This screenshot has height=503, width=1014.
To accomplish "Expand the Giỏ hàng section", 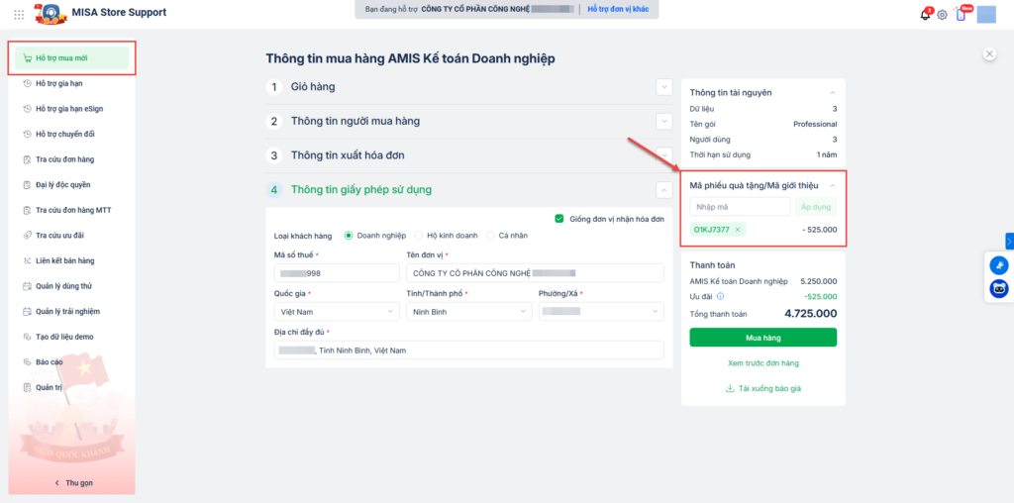I will tap(663, 87).
